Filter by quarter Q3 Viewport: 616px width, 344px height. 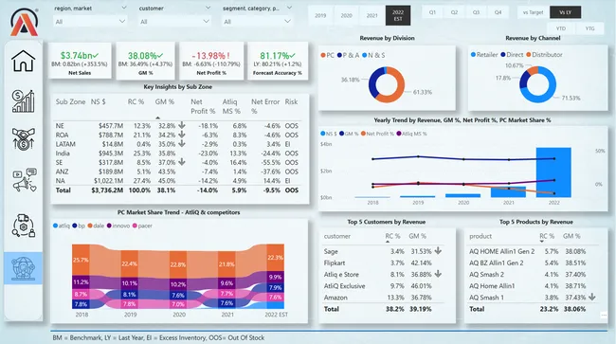pyautogui.click(x=476, y=12)
